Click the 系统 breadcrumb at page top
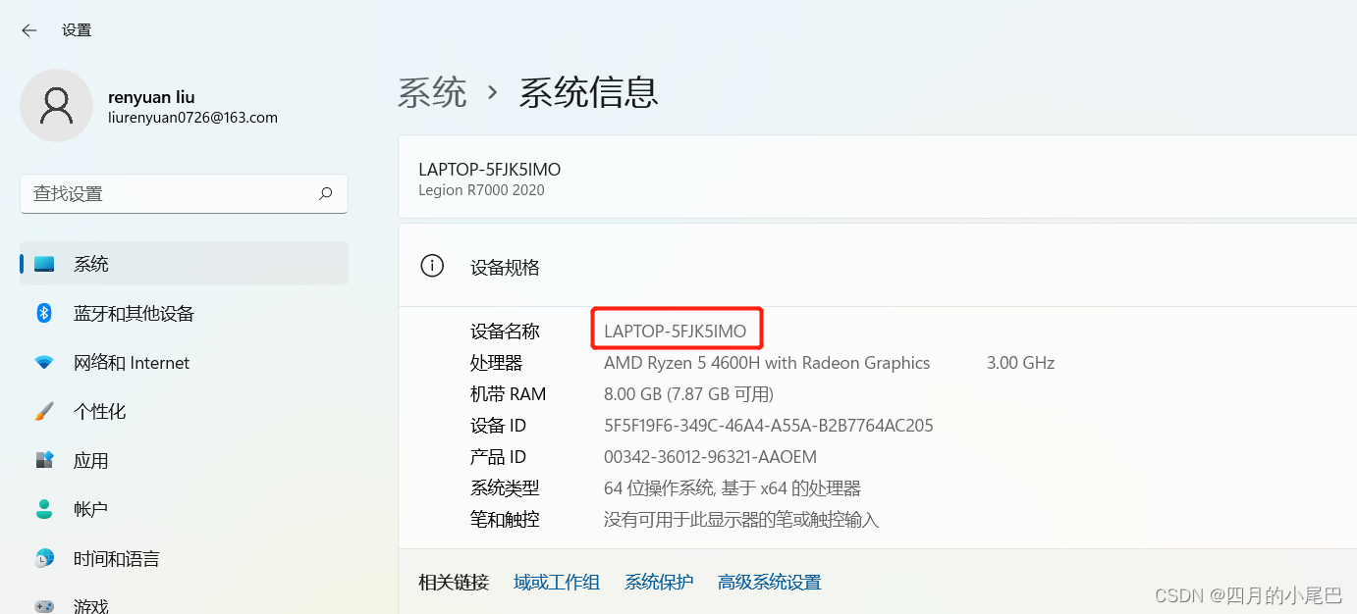The width and height of the screenshot is (1357, 614). [432, 92]
